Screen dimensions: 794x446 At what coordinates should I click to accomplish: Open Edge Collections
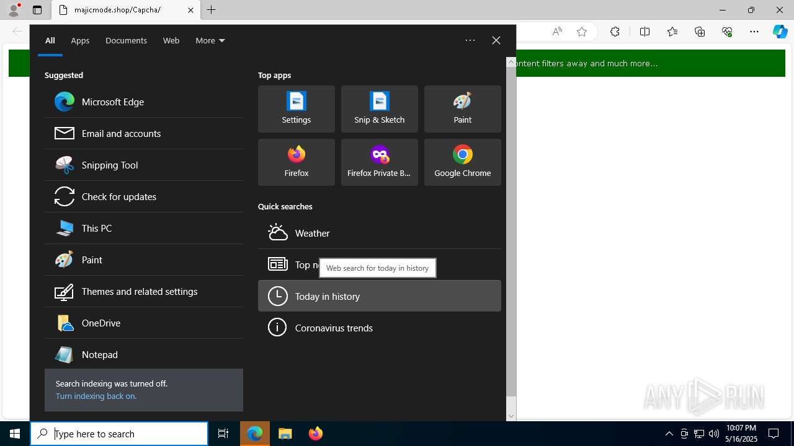(700, 32)
